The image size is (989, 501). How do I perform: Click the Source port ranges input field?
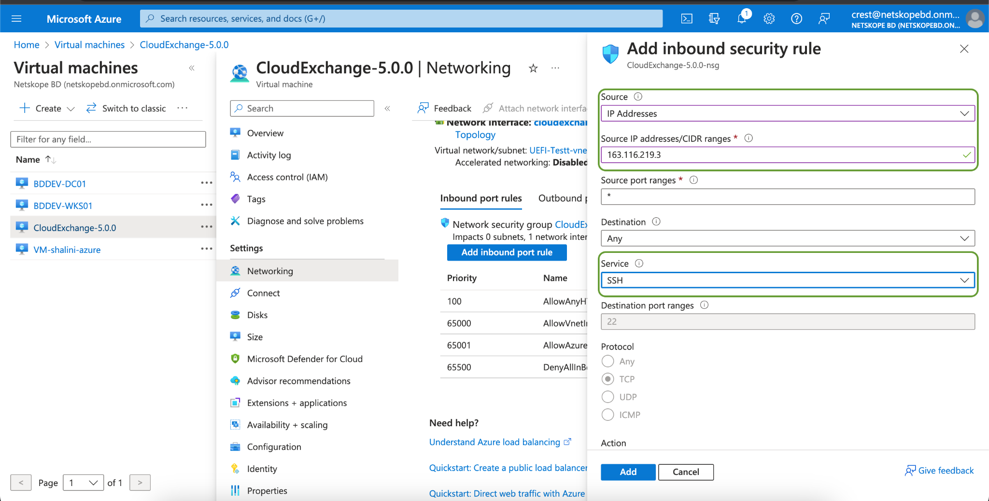[788, 196]
